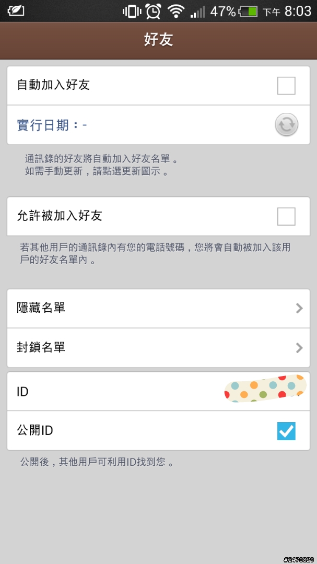Tap the polka-dot covered ID value
Screen dimensions: 317x564
(x=265, y=388)
